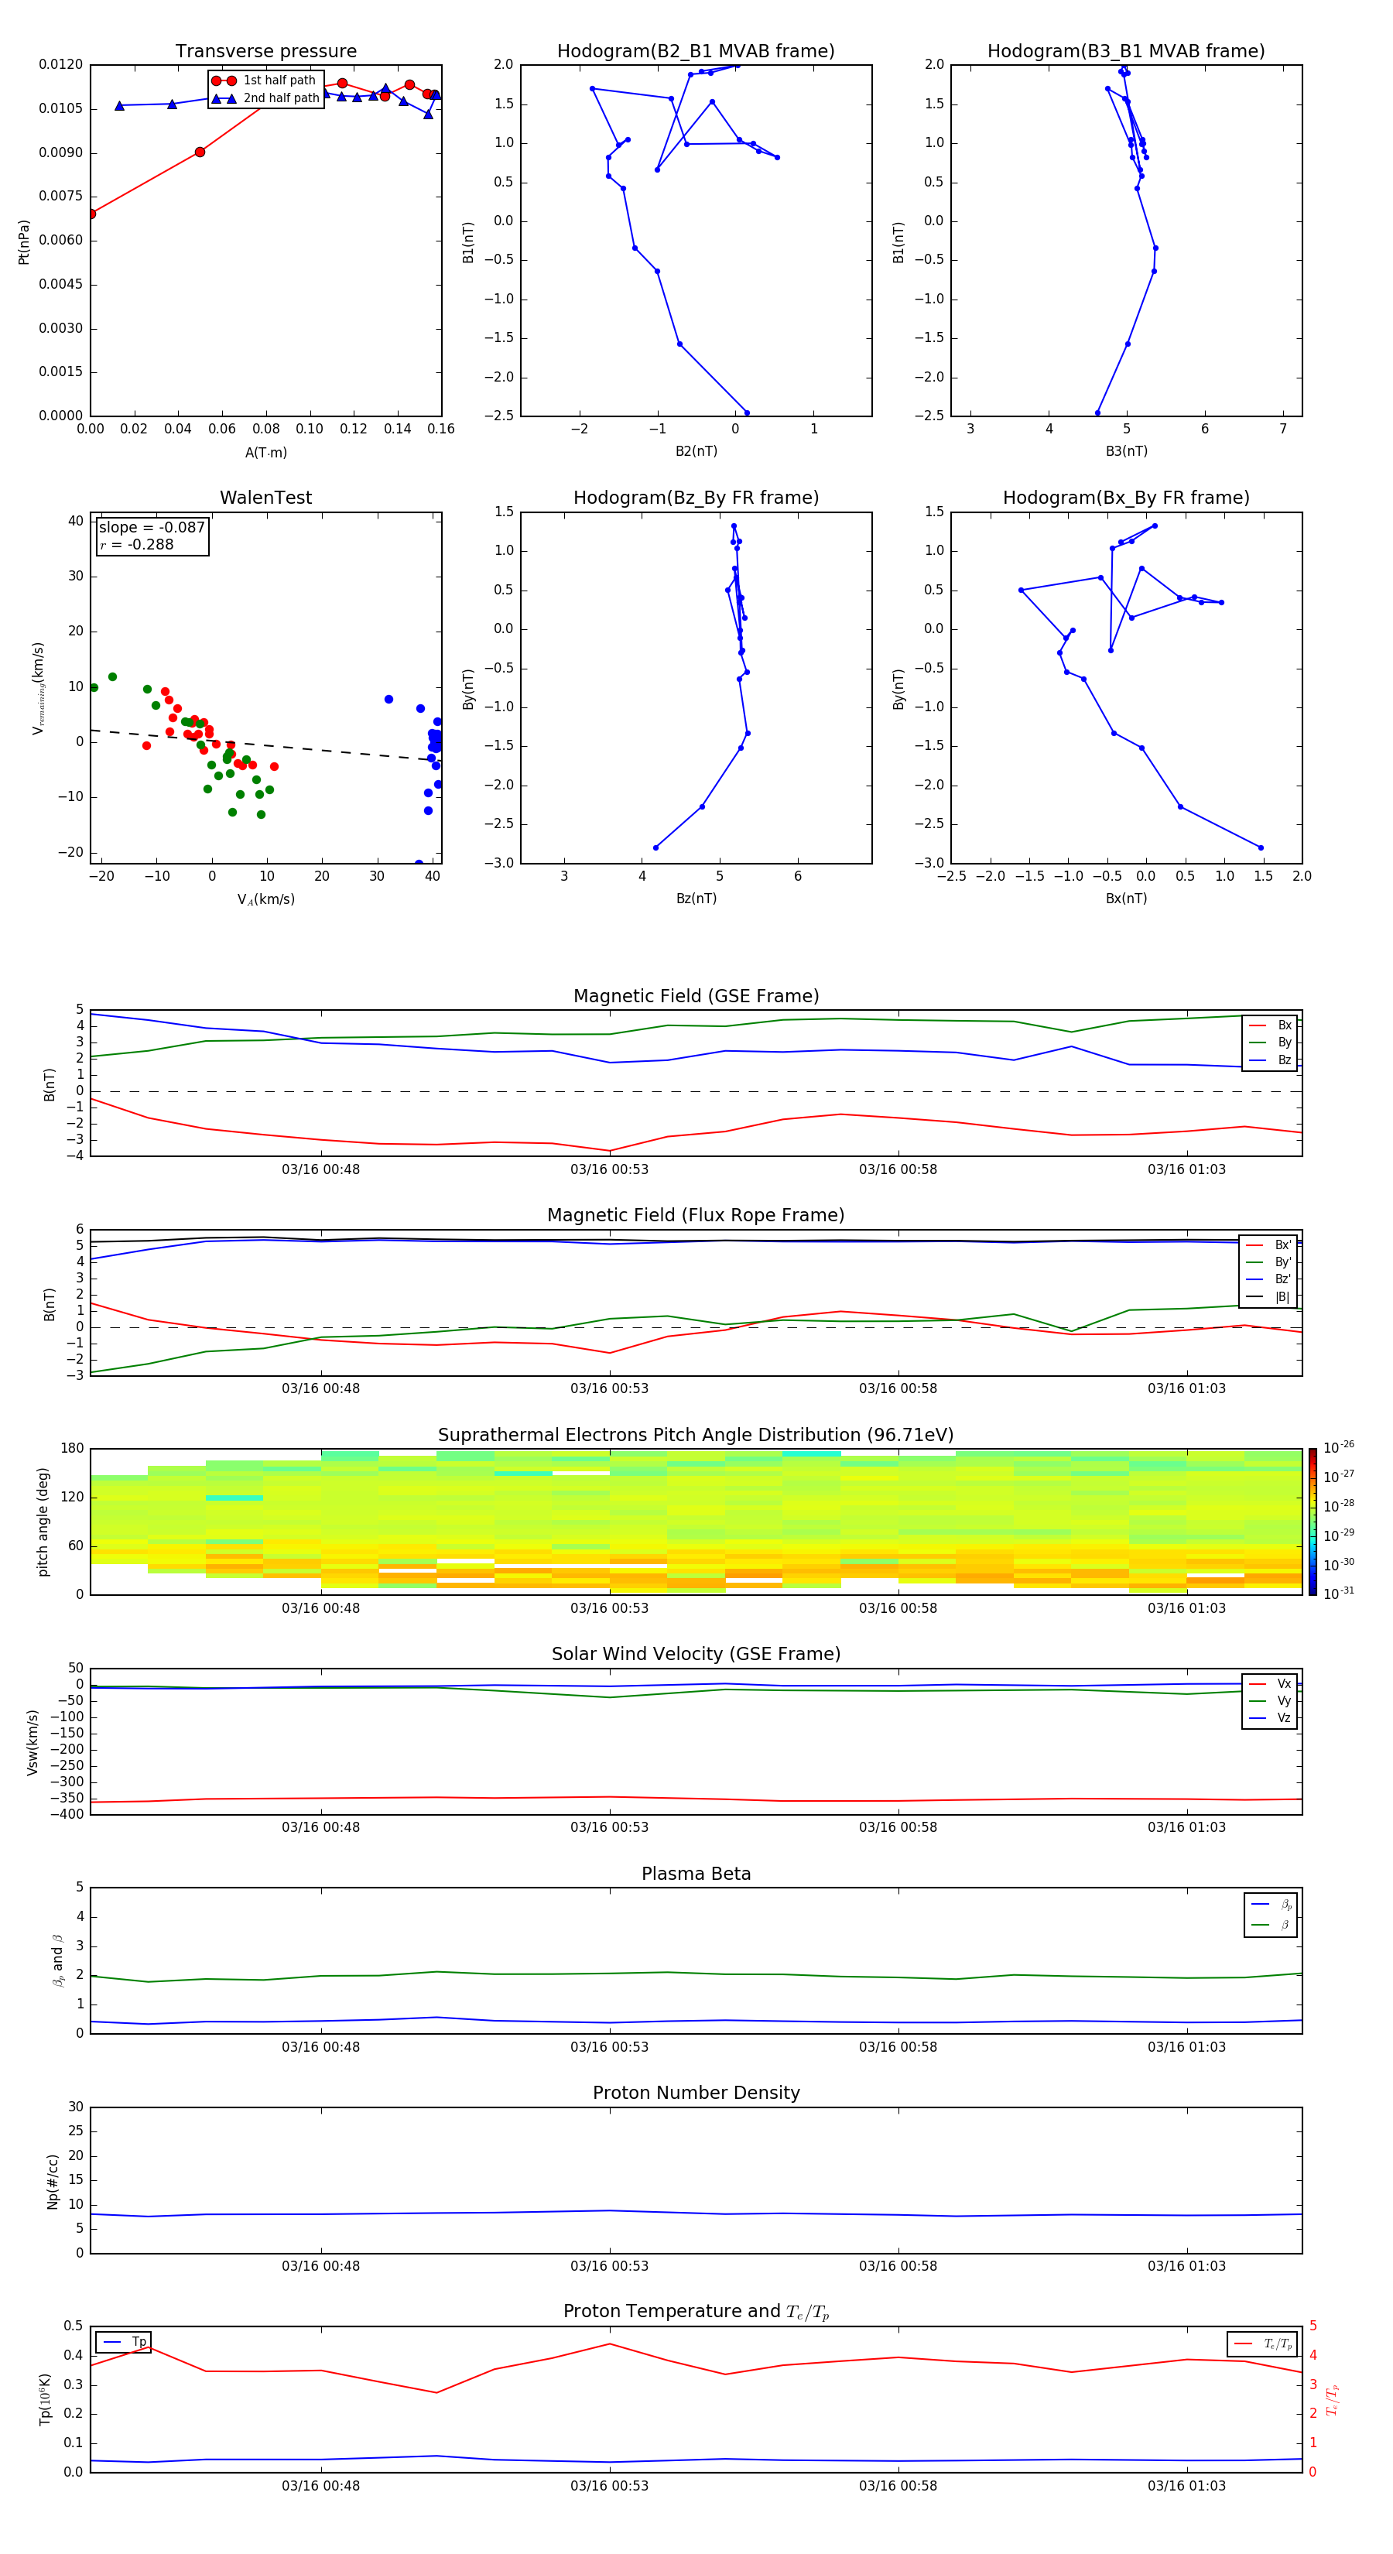Click the Proton Temperature and Te/Tp title

point(696,2312)
